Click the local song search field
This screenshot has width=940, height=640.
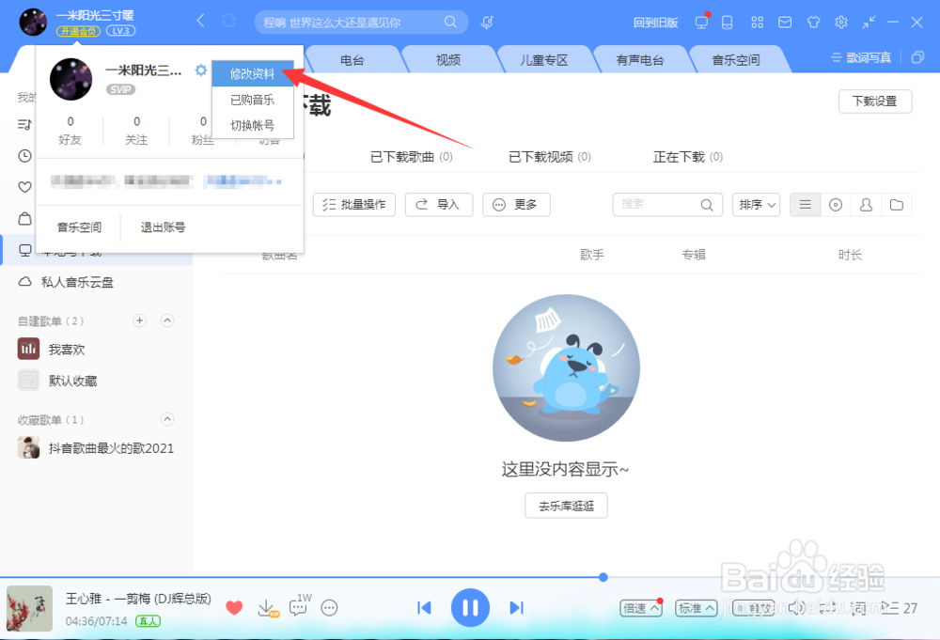[x=667, y=205]
